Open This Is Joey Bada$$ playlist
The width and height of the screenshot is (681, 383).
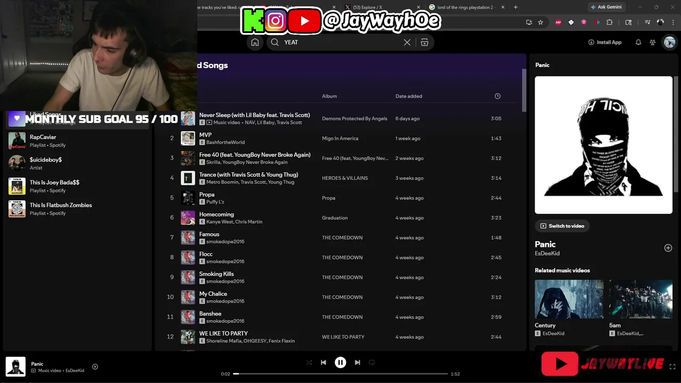78,186
